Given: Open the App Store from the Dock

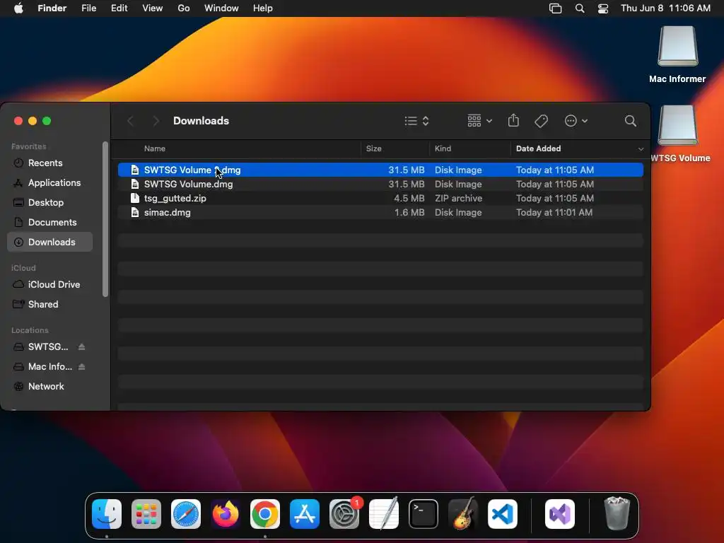Looking at the screenshot, I should [305, 514].
